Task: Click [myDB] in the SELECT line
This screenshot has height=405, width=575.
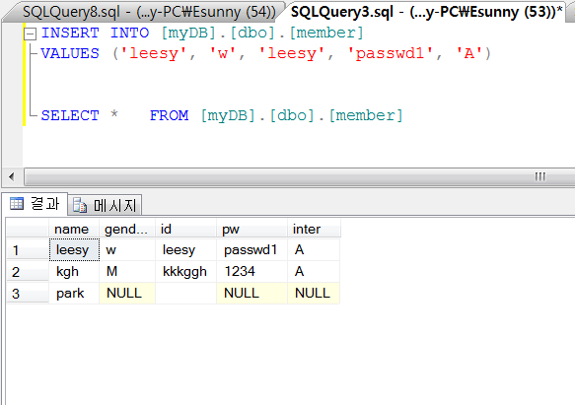Action: click(228, 116)
